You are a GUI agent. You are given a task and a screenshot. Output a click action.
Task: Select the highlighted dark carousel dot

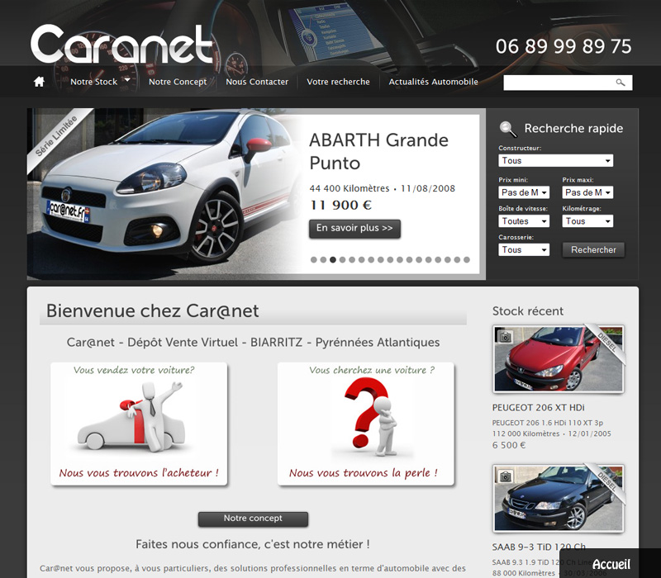click(x=333, y=260)
